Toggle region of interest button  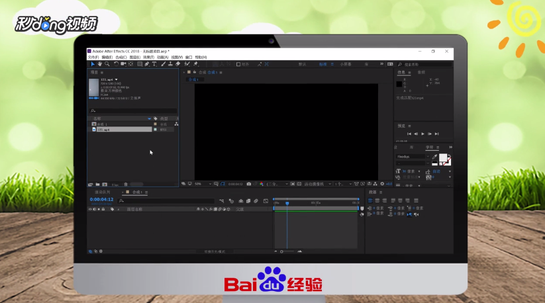293,184
